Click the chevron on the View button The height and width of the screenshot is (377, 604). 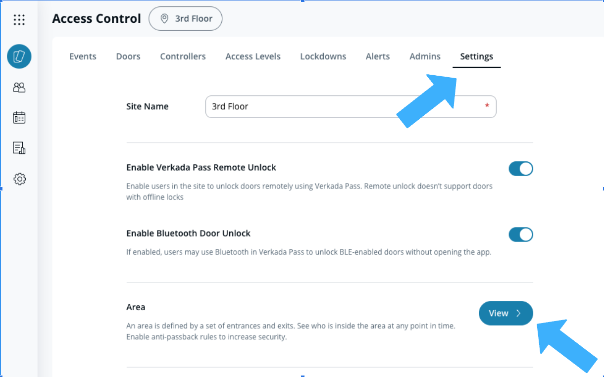coord(519,313)
